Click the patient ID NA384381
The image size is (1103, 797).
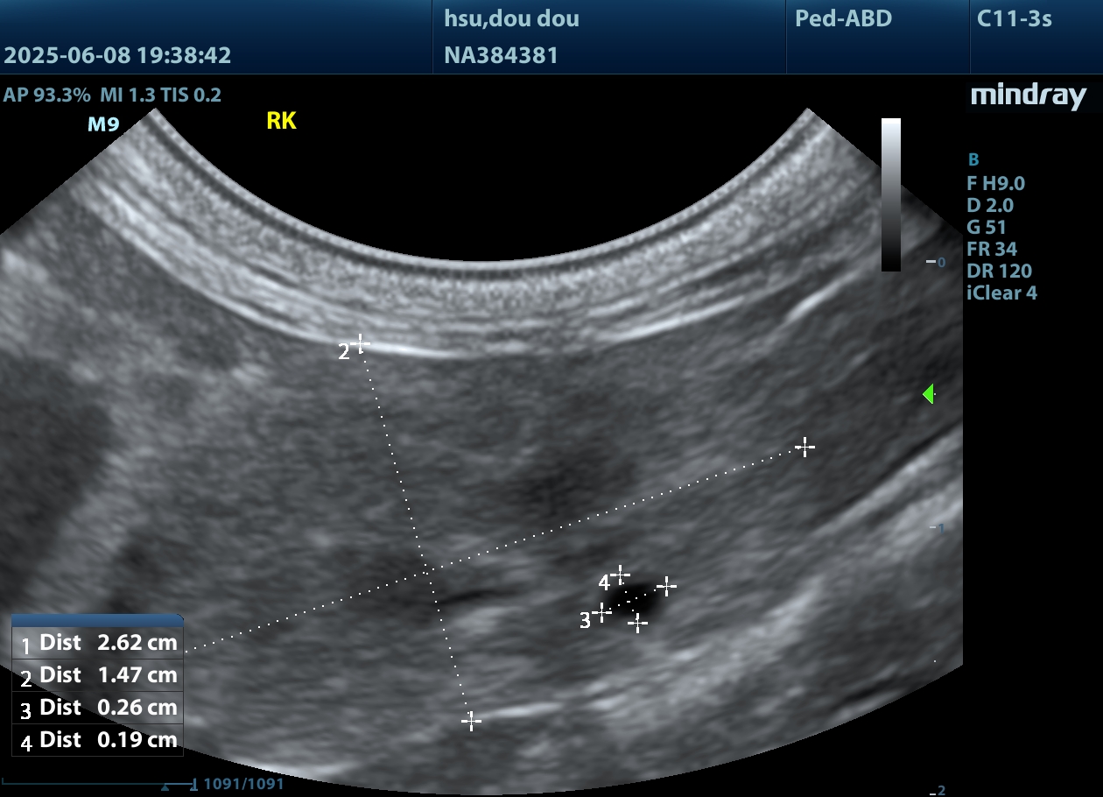point(501,56)
